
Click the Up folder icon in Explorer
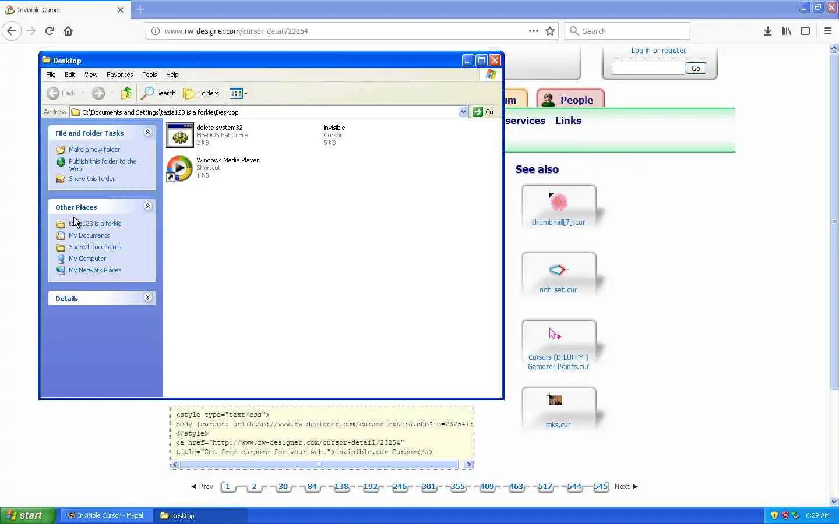click(x=126, y=93)
